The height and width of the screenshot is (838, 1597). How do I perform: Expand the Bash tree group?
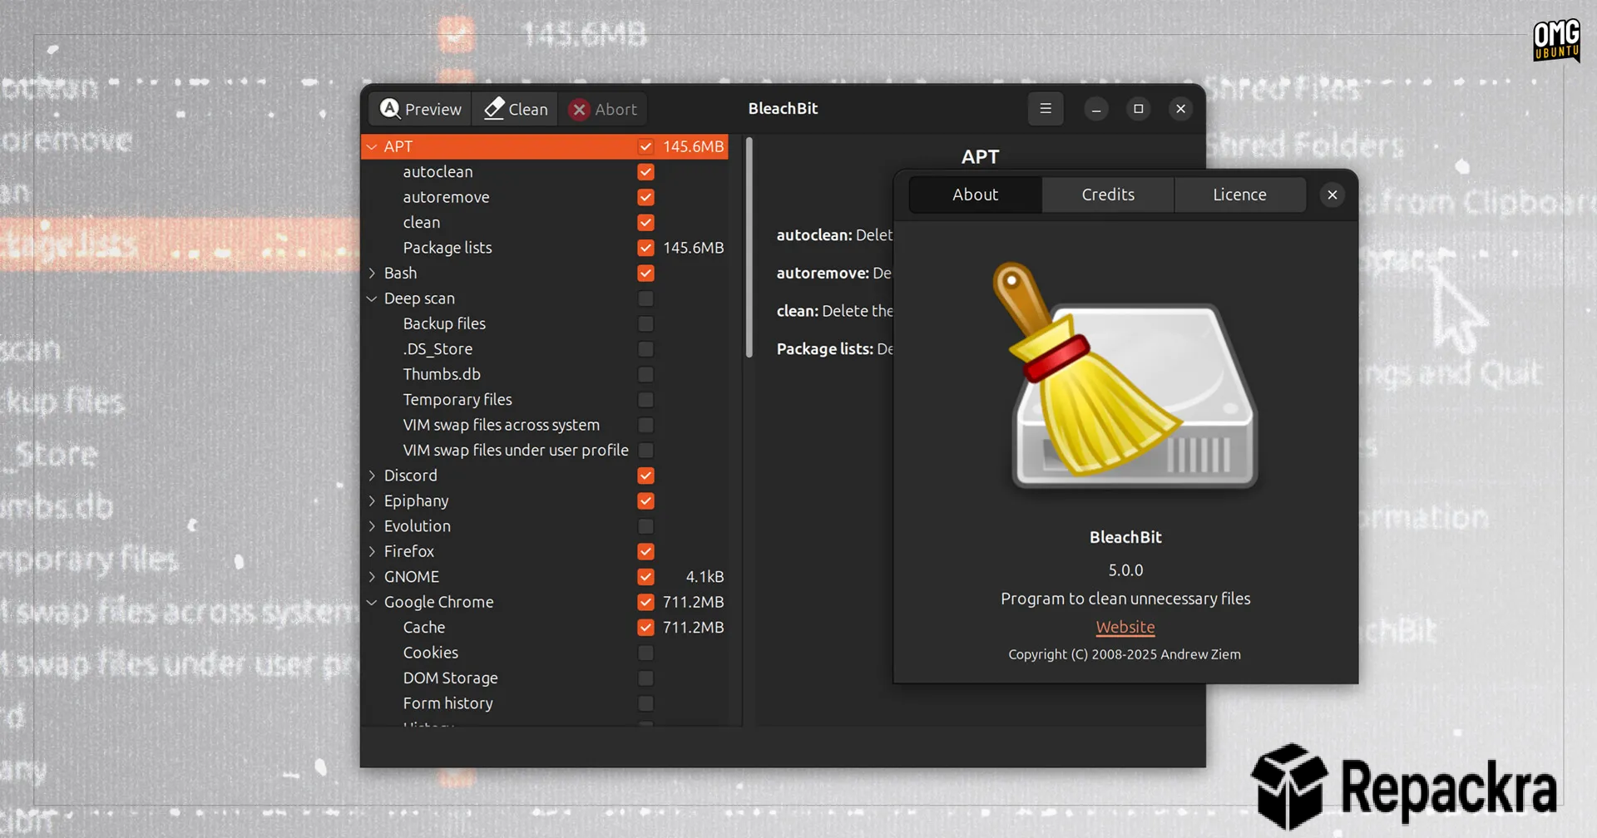coord(372,273)
